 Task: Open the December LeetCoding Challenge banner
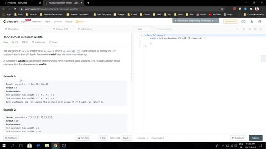pos(194,20)
